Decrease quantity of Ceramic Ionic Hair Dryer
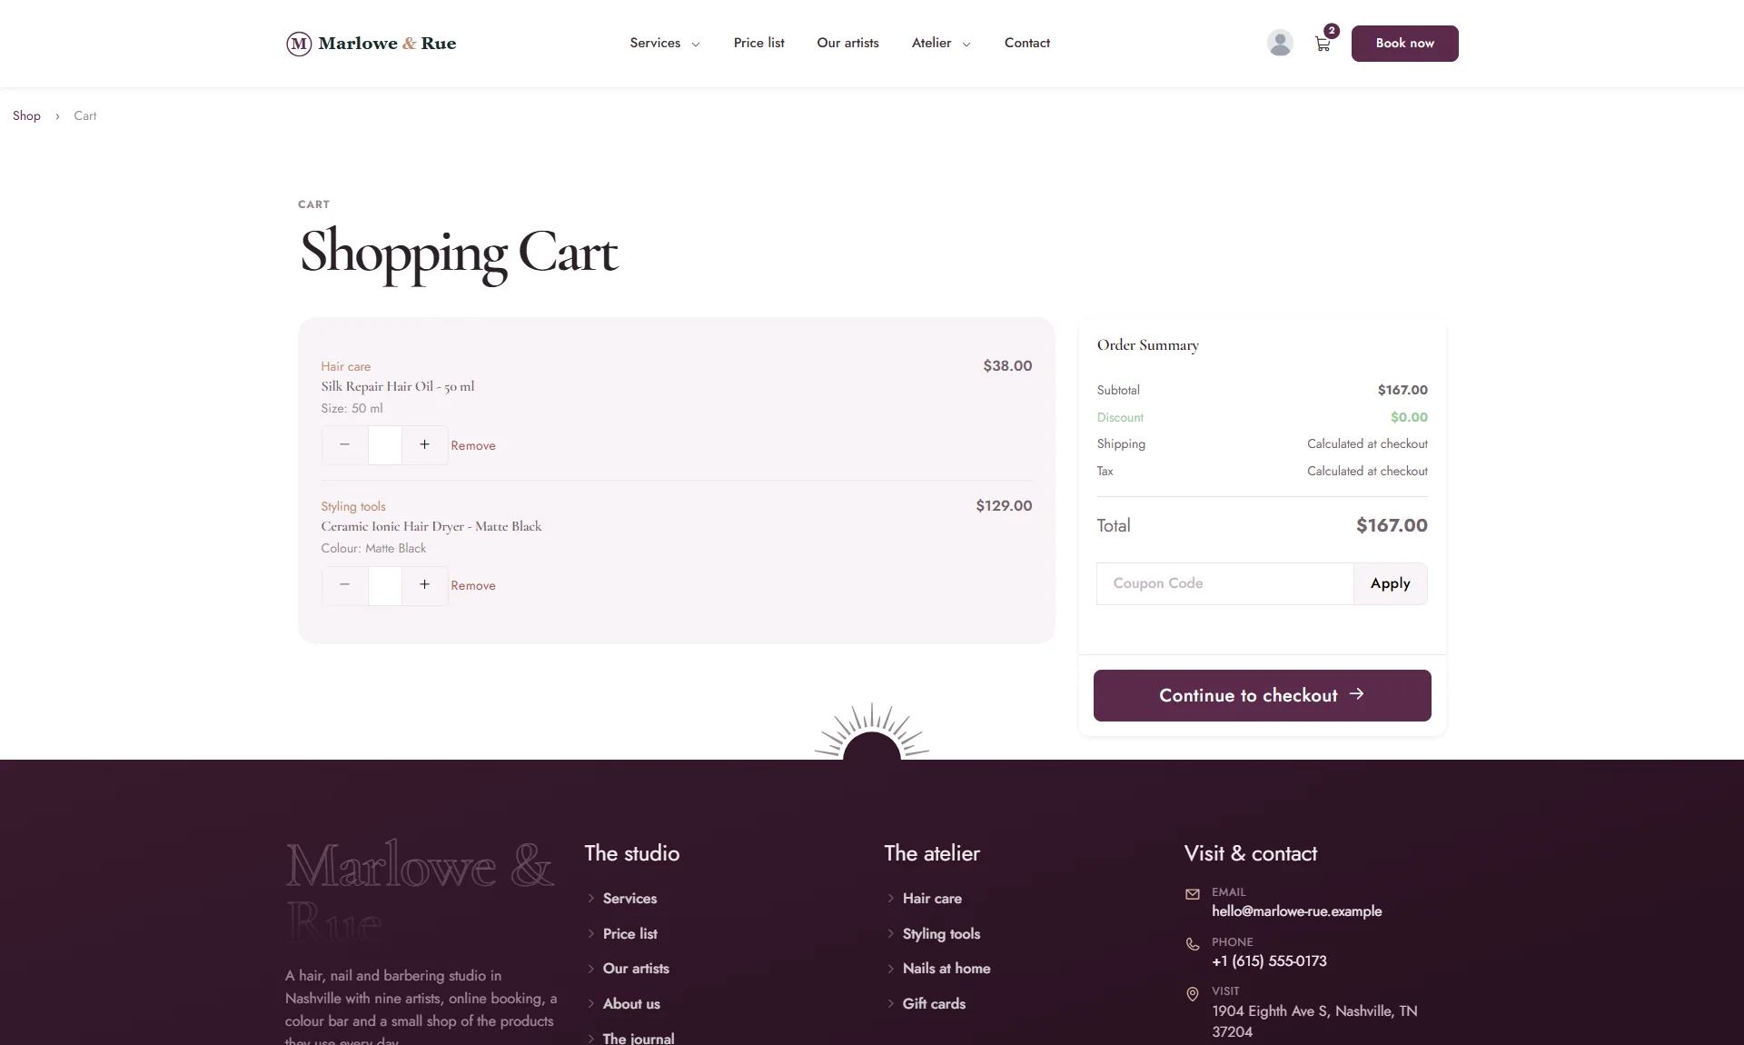 (344, 585)
